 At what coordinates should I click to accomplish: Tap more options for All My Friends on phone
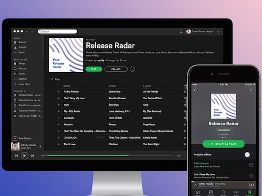pyautogui.click(x=251, y=165)
